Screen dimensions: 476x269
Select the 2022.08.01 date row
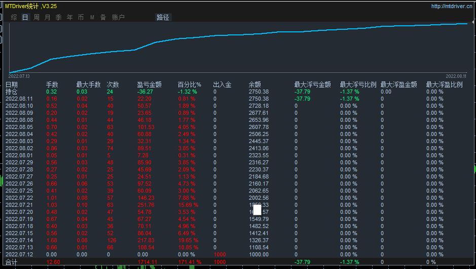pyautogui.click(x=19, y=155)
